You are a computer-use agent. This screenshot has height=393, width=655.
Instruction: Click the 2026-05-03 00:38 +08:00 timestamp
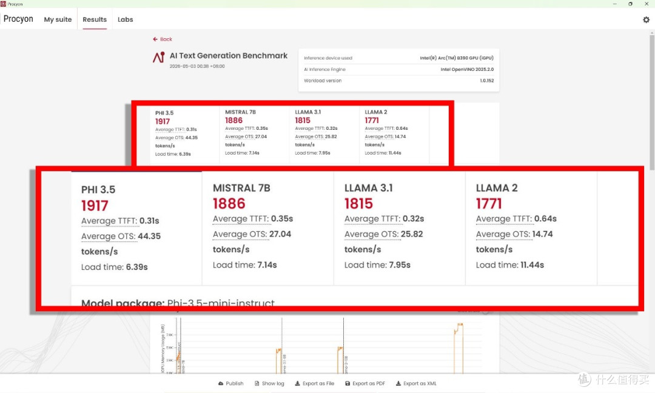(x=197, y=66)
